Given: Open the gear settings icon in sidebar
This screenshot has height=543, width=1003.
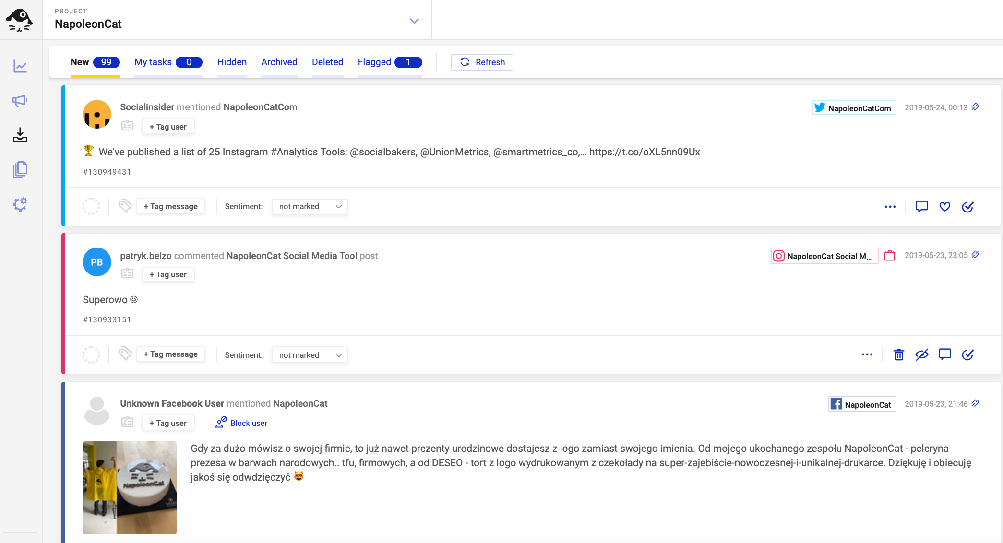Looking at the screenshot, I should tap(20, 204).
